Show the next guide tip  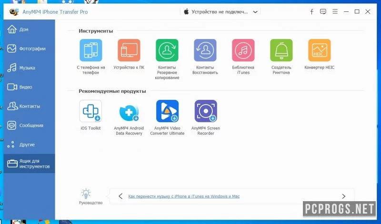pos(343,196)
